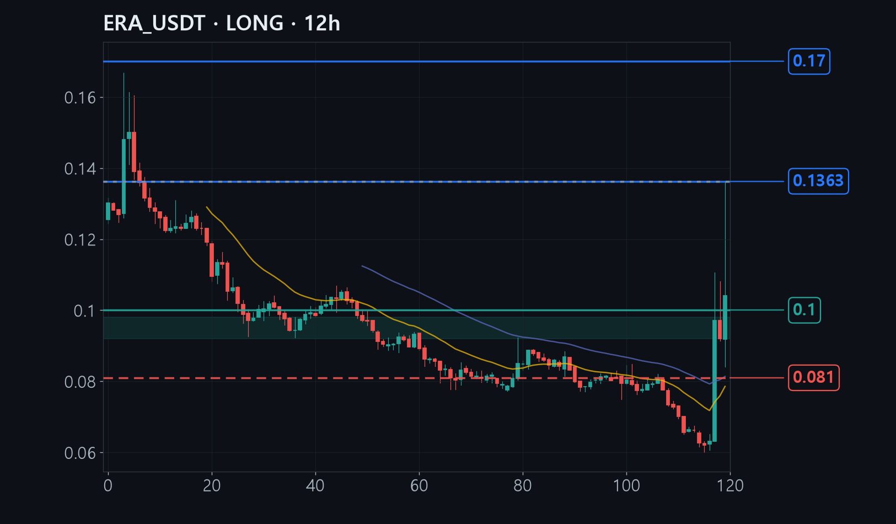Click the ERA_USDT · LONG · 12h chart title
896x524 pixels.
(222, 24)
